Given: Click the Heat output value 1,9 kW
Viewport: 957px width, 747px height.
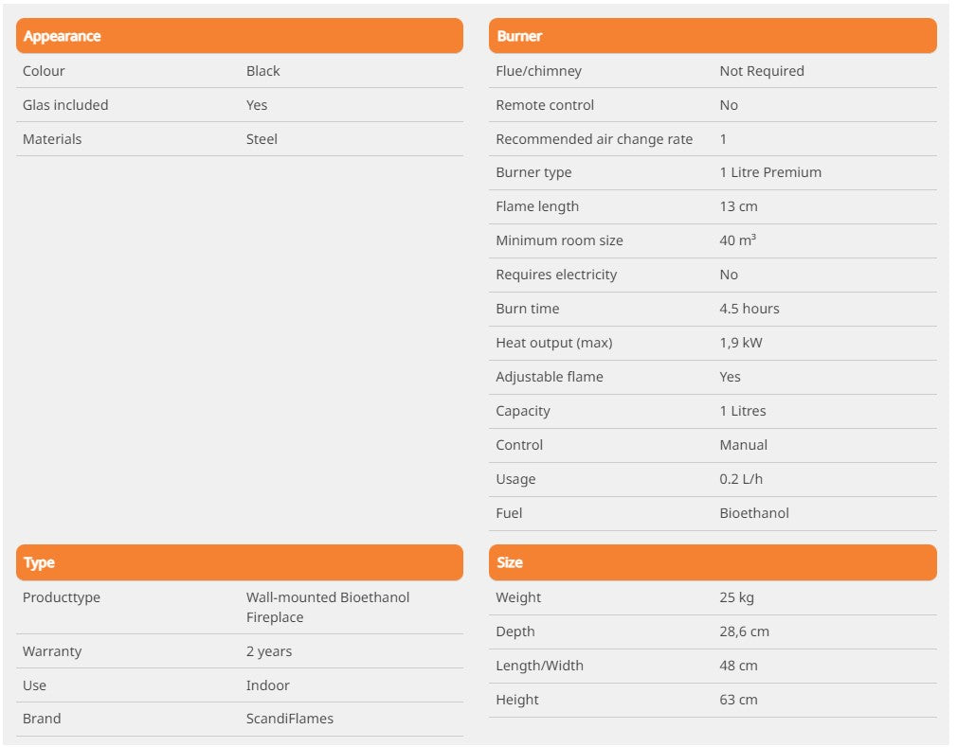Looking at the screenshot, I should 740,343.
